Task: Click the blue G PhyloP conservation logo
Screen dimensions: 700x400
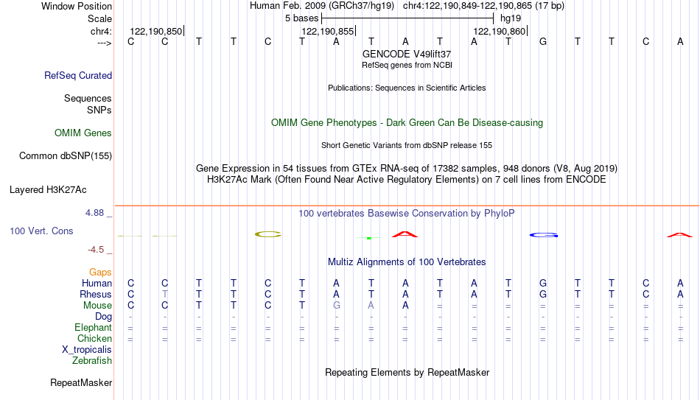Action: 543,235
